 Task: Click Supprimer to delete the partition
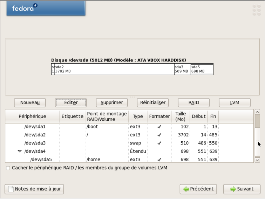point(112,102)
